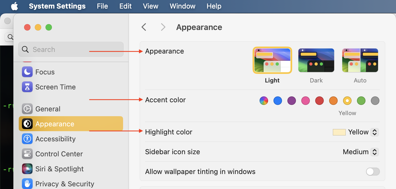Screen dimensions: 396x189
Task: Click the Siri & Spotlight icon
Action: (x=27, y=169)
